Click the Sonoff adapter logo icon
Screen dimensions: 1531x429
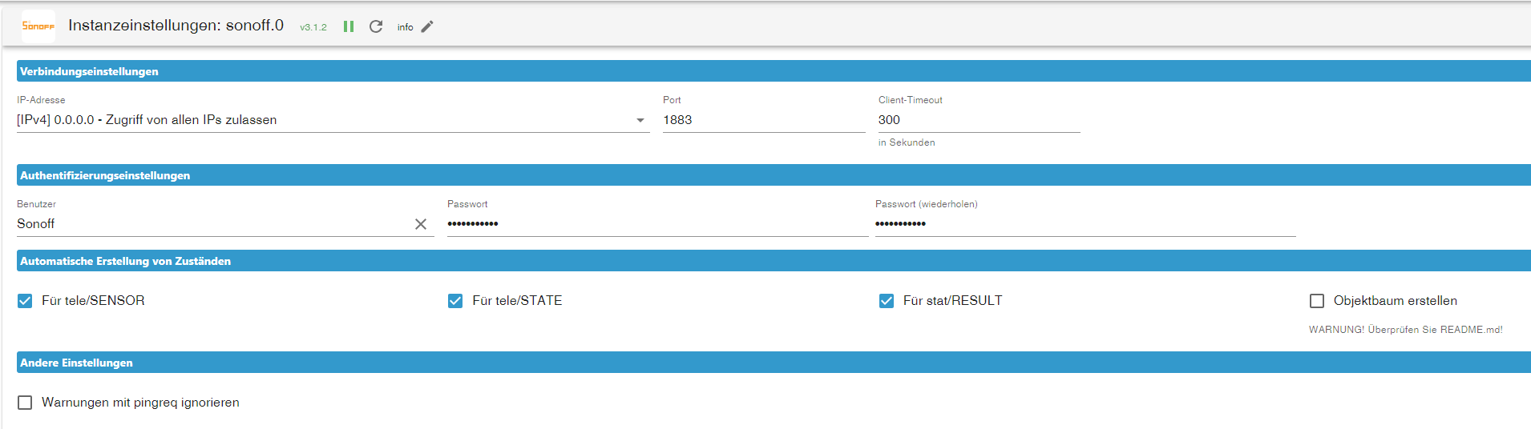click(x=38, y=26)
